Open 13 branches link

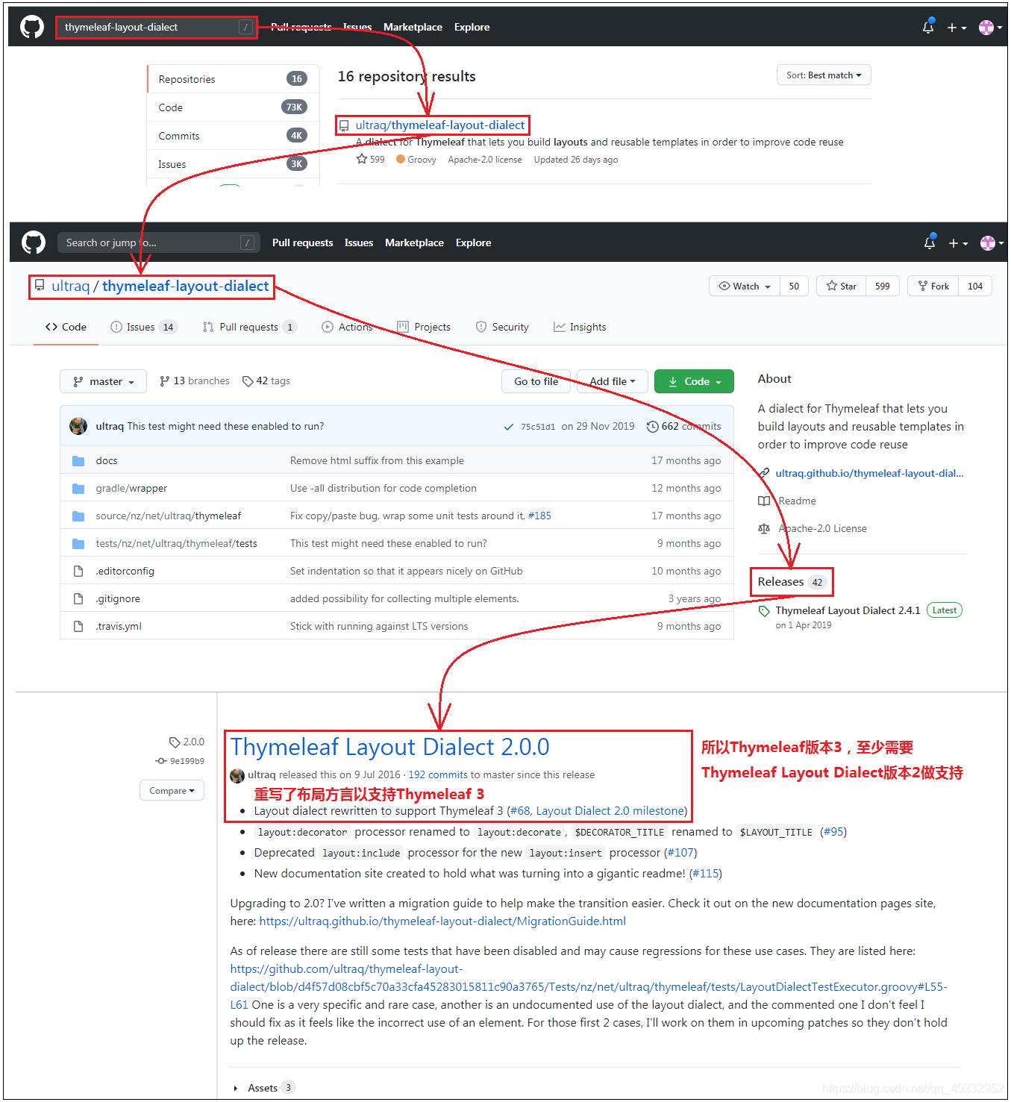tap(194, 381)
